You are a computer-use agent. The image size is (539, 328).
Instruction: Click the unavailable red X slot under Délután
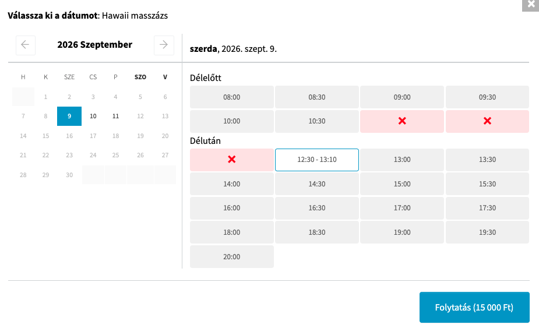232,160
